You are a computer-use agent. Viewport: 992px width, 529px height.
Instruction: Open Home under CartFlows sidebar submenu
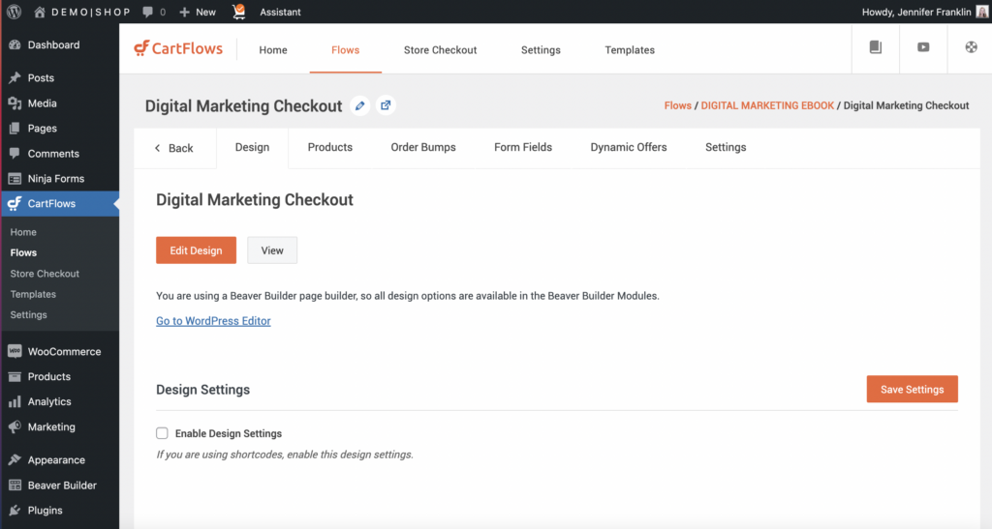click(x=23, y=232)
